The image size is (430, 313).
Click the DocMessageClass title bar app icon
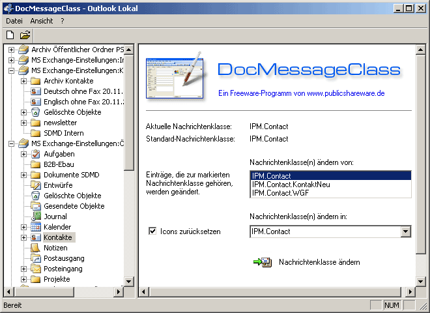pyautogui.click(x=8, y=8)
